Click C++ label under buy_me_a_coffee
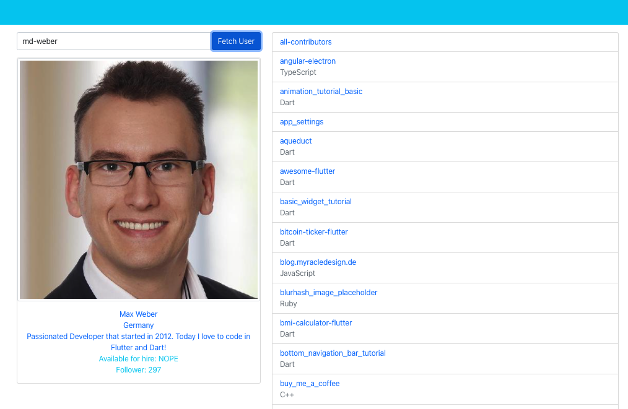This screenshot has height=409, width=628. pyautogui.click(x=287, y=395)
